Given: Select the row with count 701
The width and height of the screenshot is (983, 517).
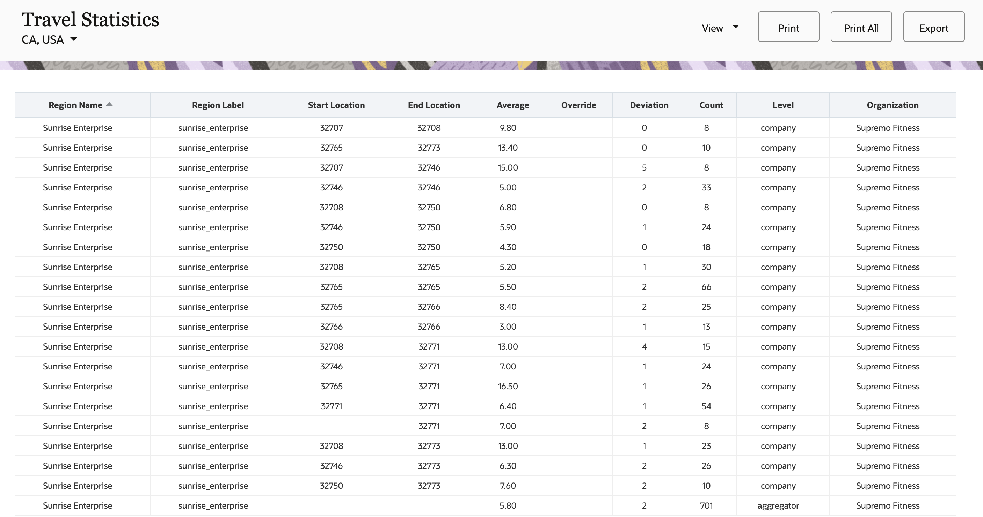Looking at the screenshot, I should [x=706, y=505].
